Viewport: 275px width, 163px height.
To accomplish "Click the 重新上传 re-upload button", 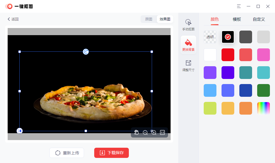I will (66, 153).
